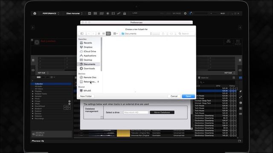Select All Videos in rekordbox tree
Viewport: 273px width, 153px height.
click(x=39, y=89)
